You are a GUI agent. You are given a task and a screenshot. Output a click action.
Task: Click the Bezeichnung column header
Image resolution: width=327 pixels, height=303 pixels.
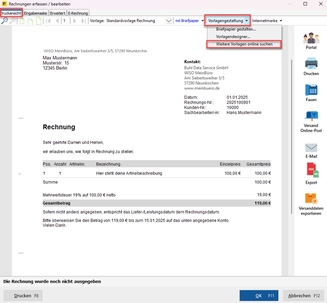coord(108,164)
